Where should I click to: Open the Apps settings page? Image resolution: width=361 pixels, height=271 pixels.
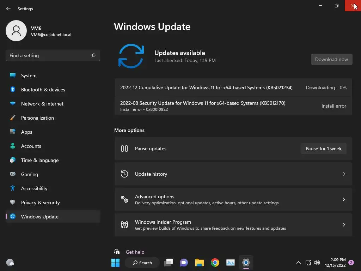pyautogui.click(x=53, y=132)
